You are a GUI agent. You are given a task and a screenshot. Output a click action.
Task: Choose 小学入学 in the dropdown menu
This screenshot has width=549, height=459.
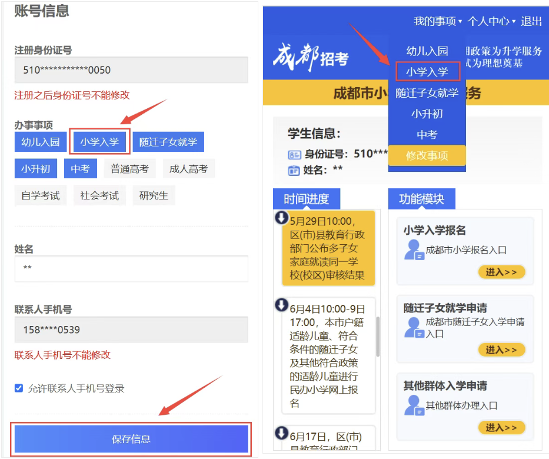tap(427, 72)
